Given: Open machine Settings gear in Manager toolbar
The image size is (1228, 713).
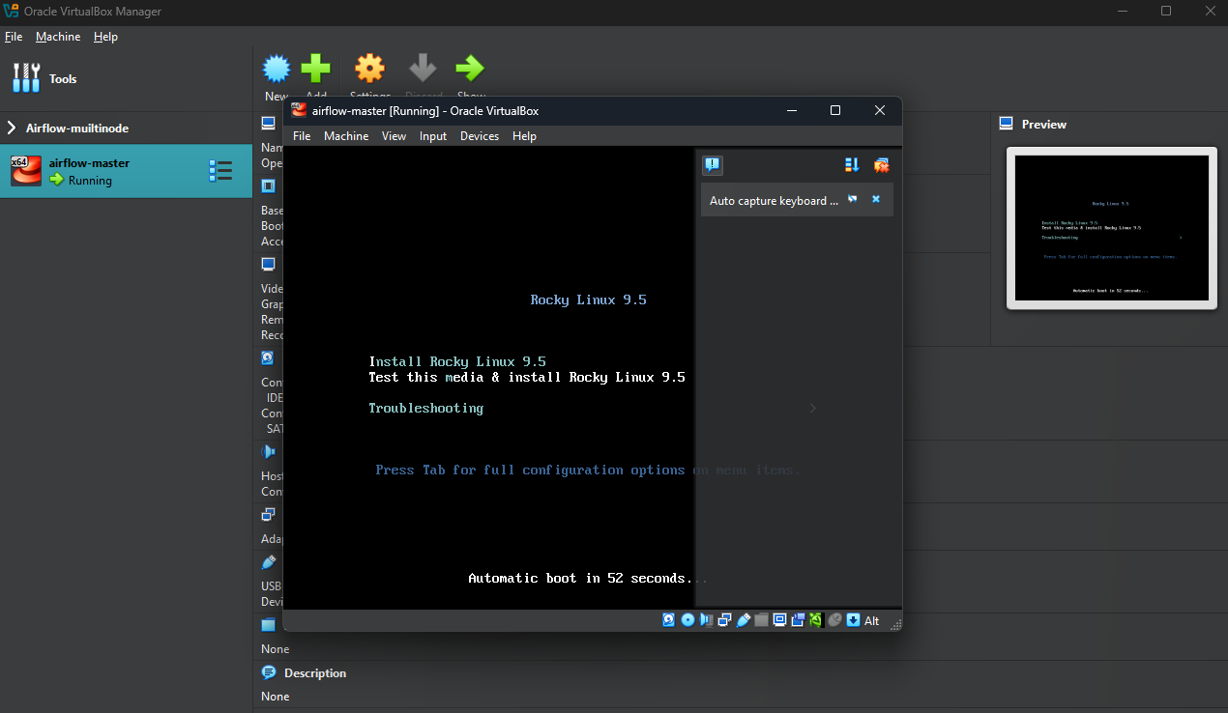Looking at the screenshot, I should (x=369, y=68).
